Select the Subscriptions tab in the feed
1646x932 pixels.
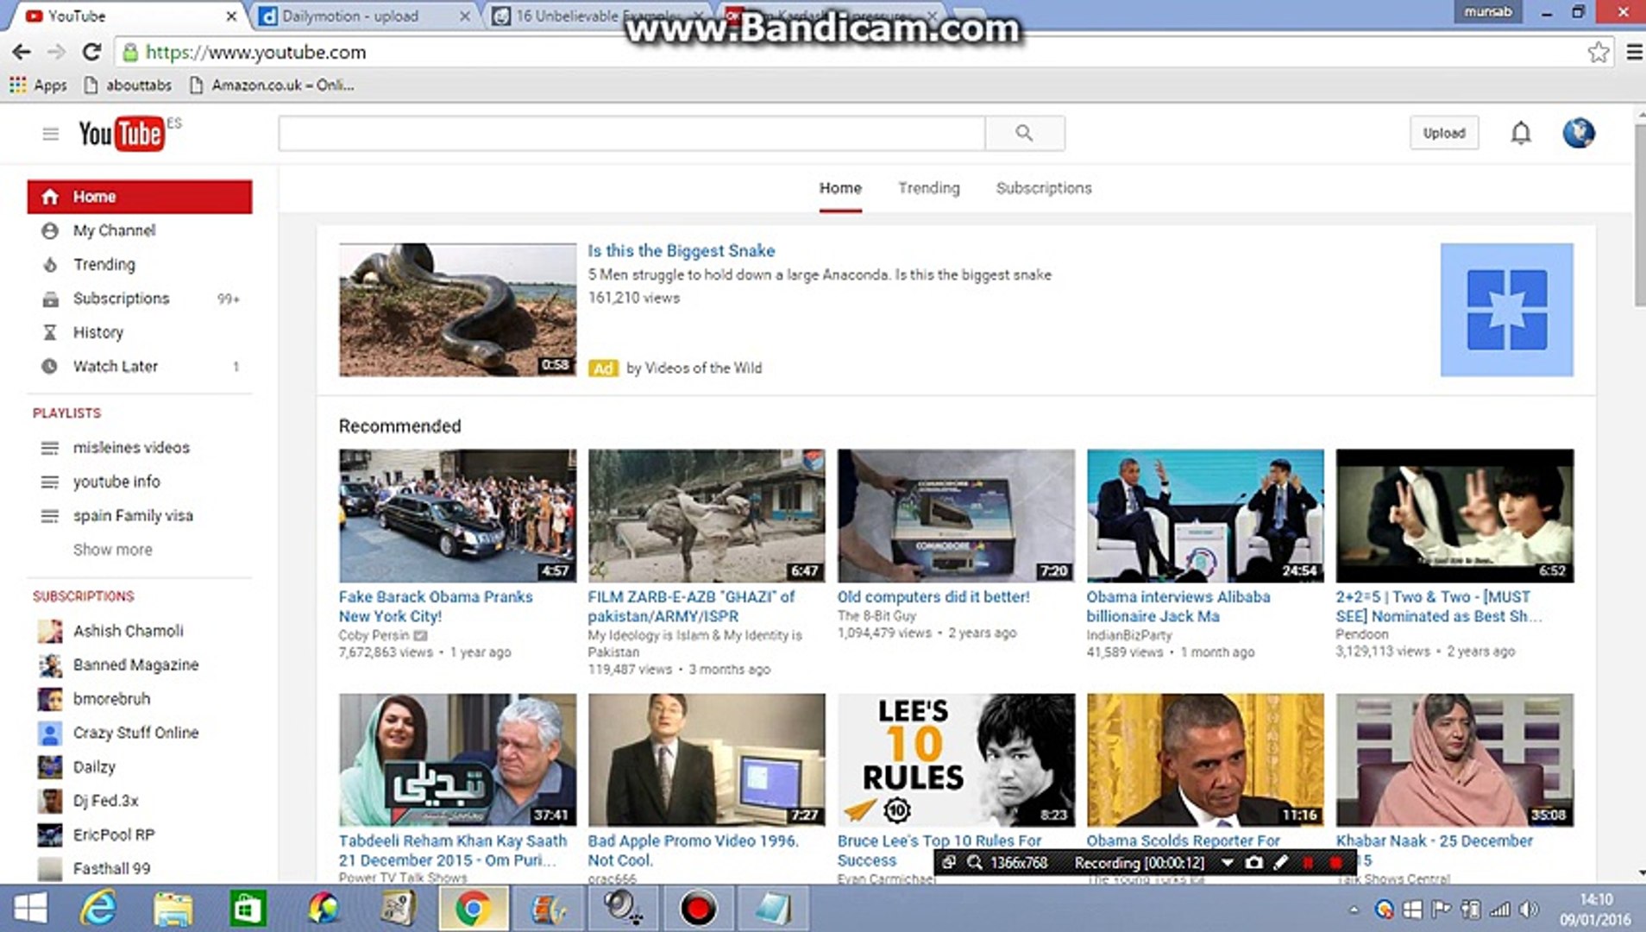pyautogui.click(x=1043, y=188)
